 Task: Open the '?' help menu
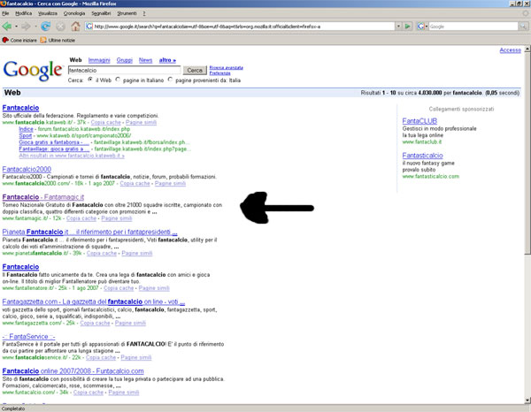[x=144, y=13]
